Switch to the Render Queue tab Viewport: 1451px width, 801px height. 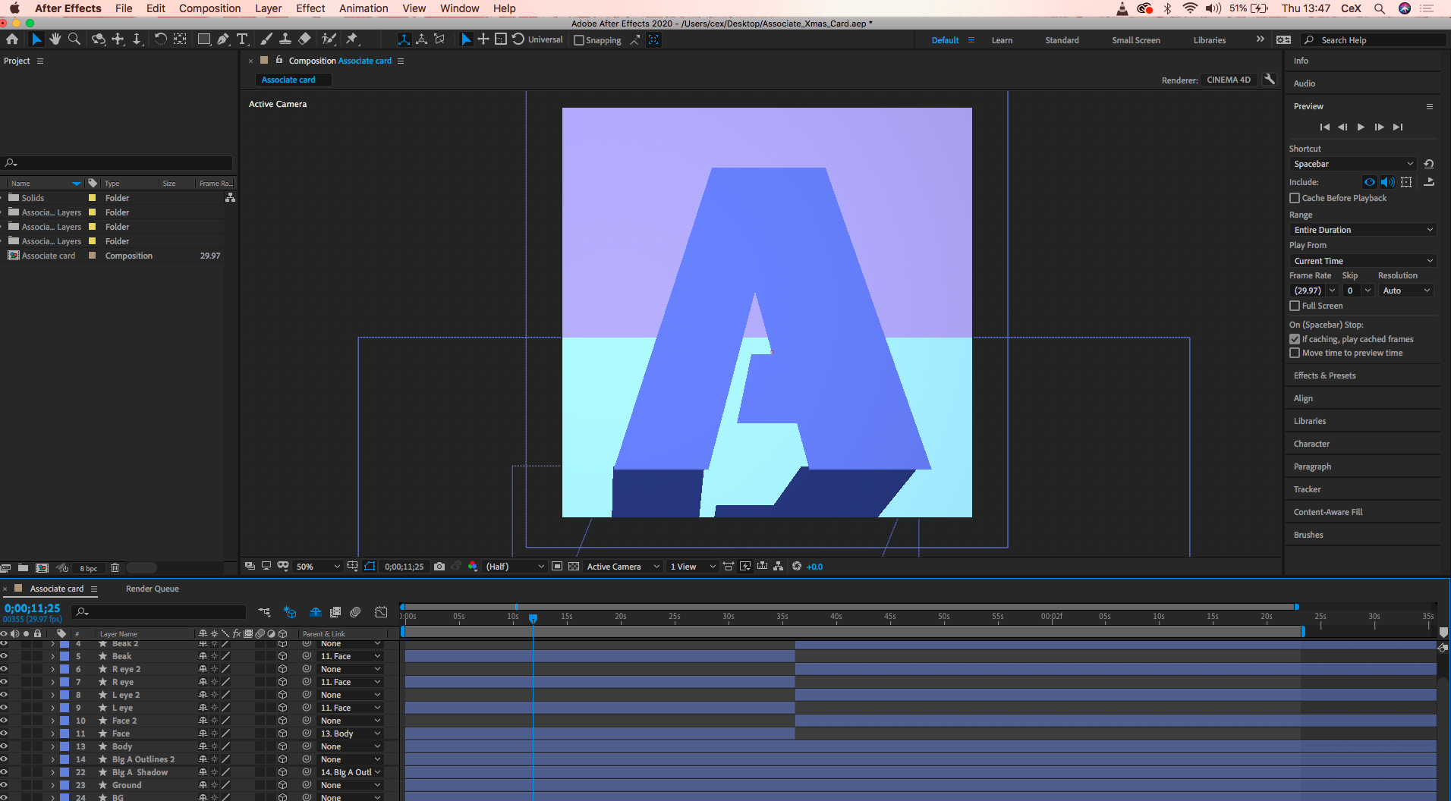[x=151, y=589]
